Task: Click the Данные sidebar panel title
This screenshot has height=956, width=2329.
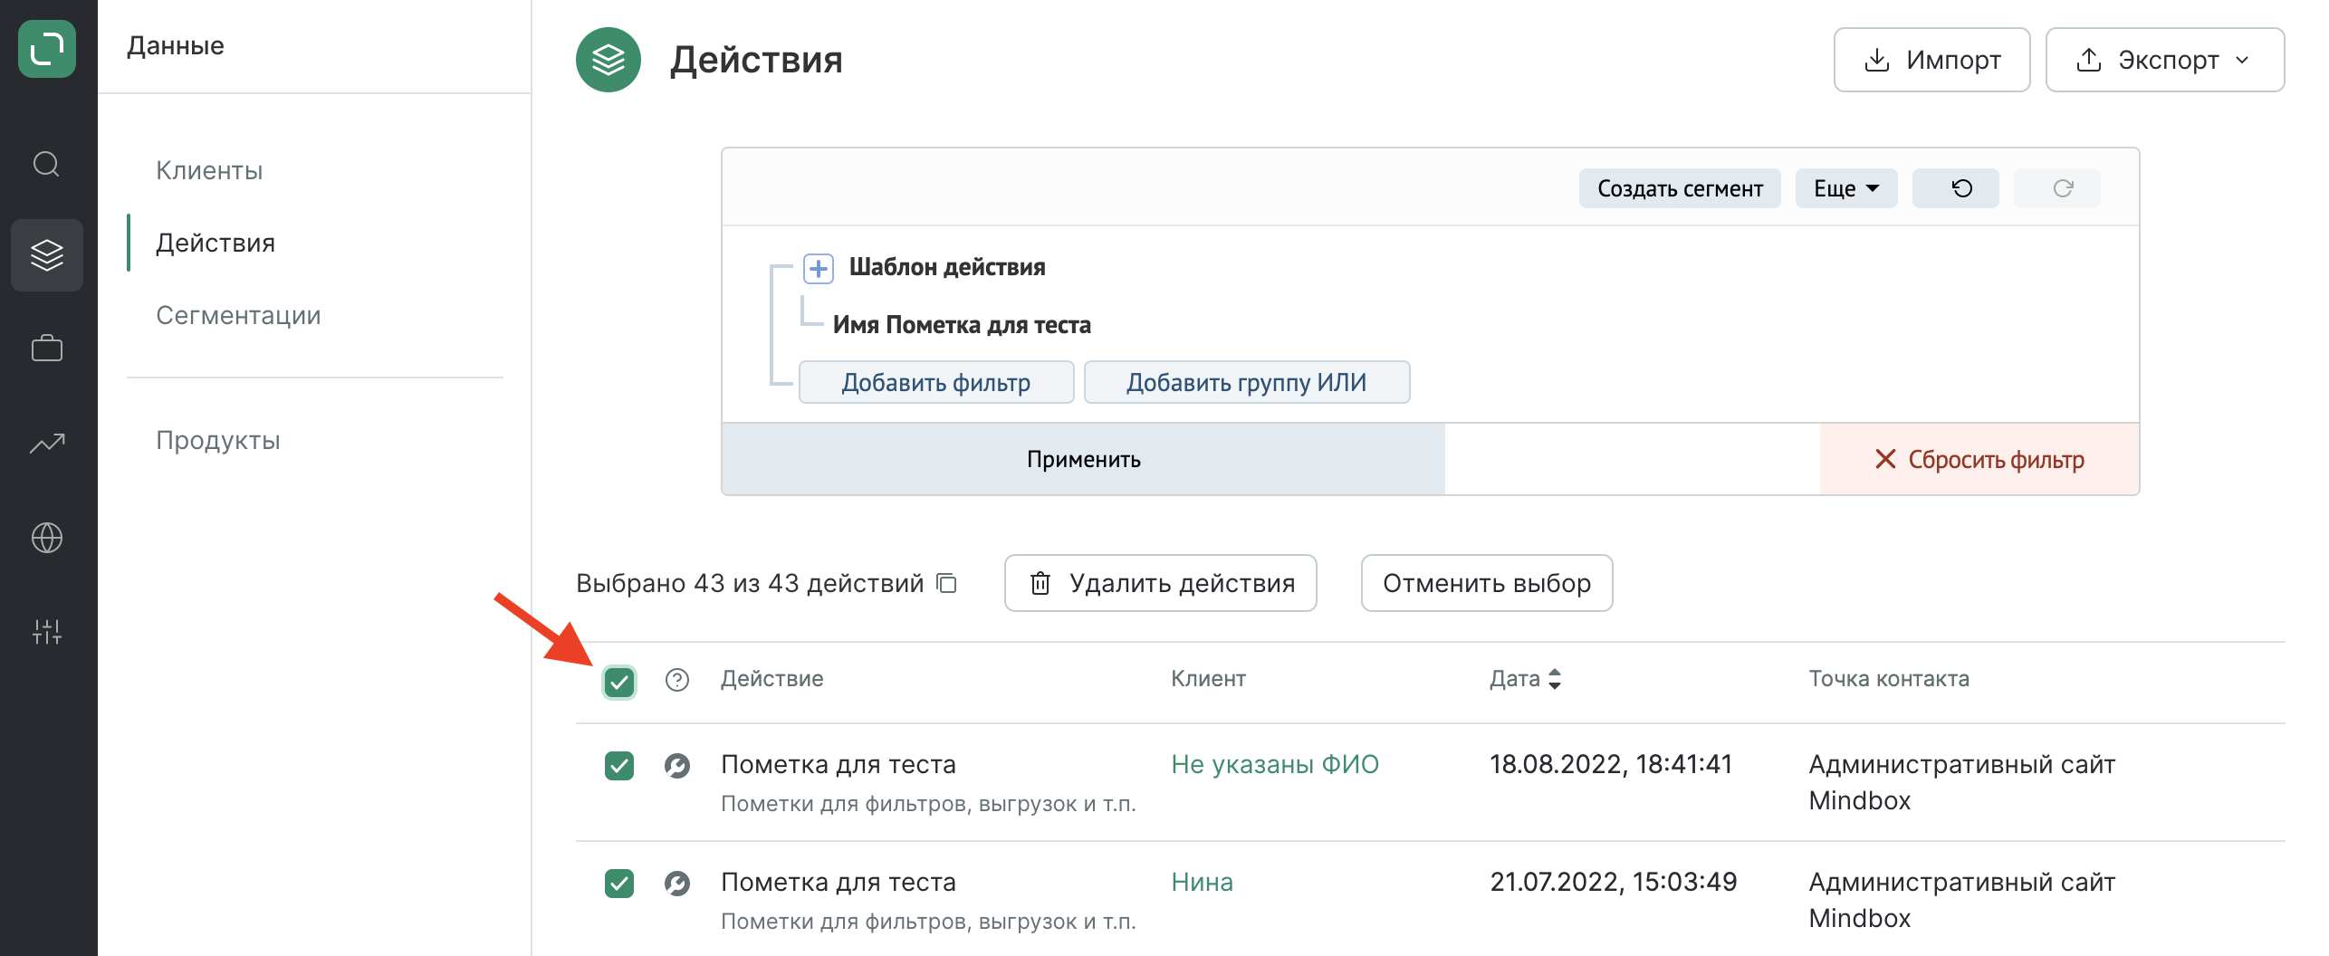Action: tap(176, 45)
